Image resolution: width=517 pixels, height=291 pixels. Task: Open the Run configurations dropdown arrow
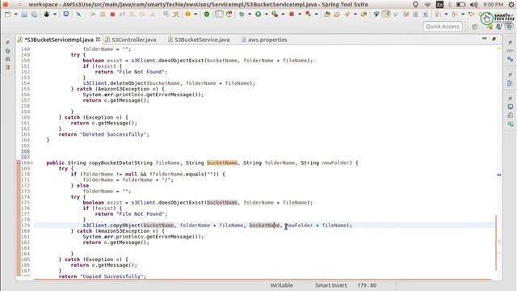click(x=267, y=15)
